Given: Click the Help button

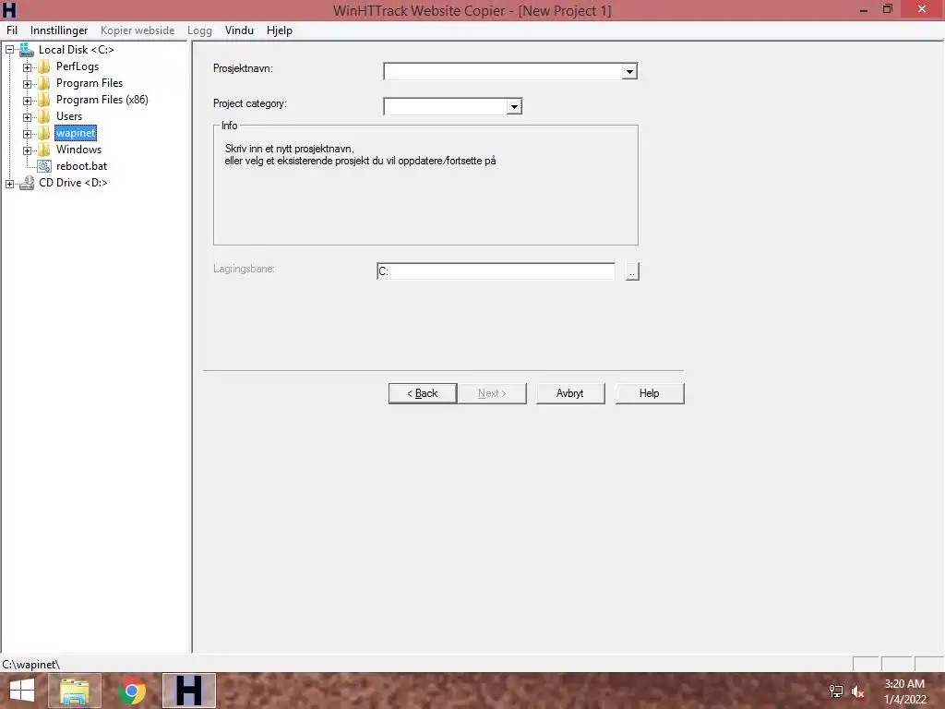Looking at the screenshot, I should click(x=650, y=393).
